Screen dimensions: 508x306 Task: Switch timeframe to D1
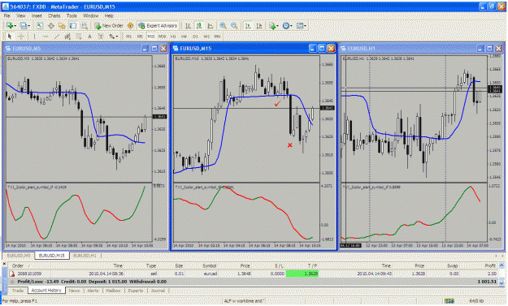point(195,37)
